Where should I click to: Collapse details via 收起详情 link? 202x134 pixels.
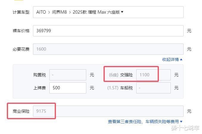click(x=170, y=59)
